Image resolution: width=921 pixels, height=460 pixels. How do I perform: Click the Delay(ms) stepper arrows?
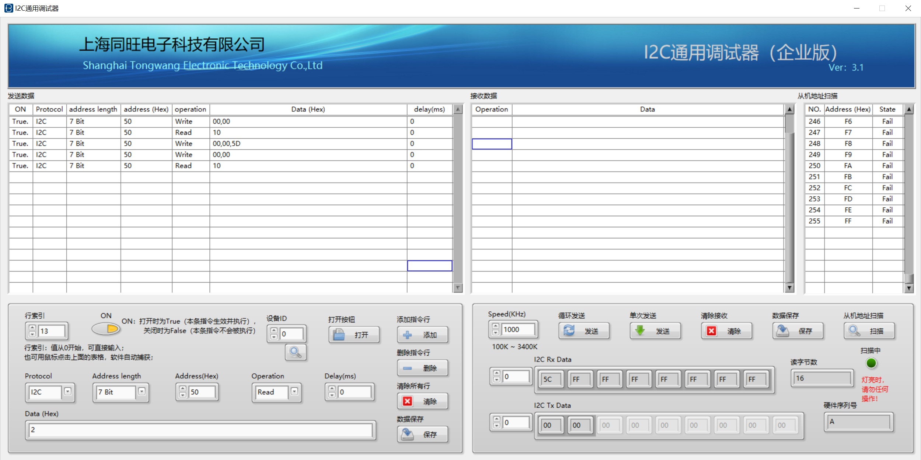(332, 391)
